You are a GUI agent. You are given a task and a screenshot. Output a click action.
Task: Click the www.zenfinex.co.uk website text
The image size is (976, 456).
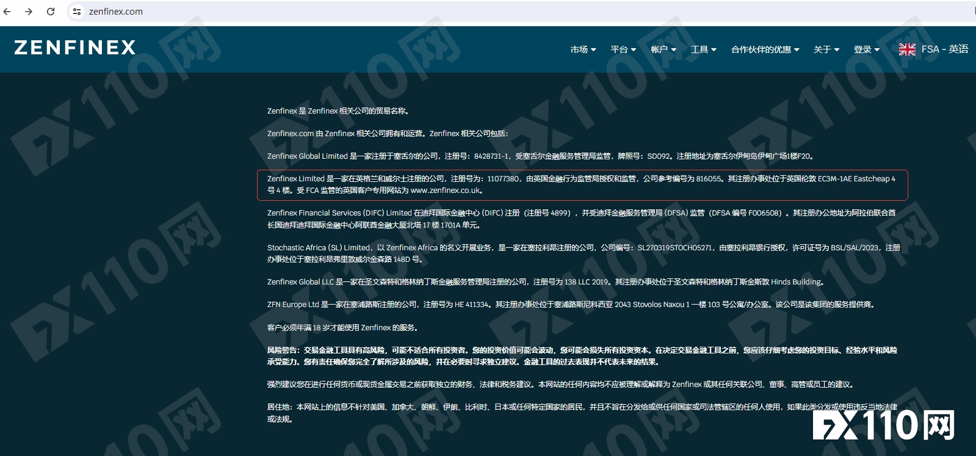(446, 190)
